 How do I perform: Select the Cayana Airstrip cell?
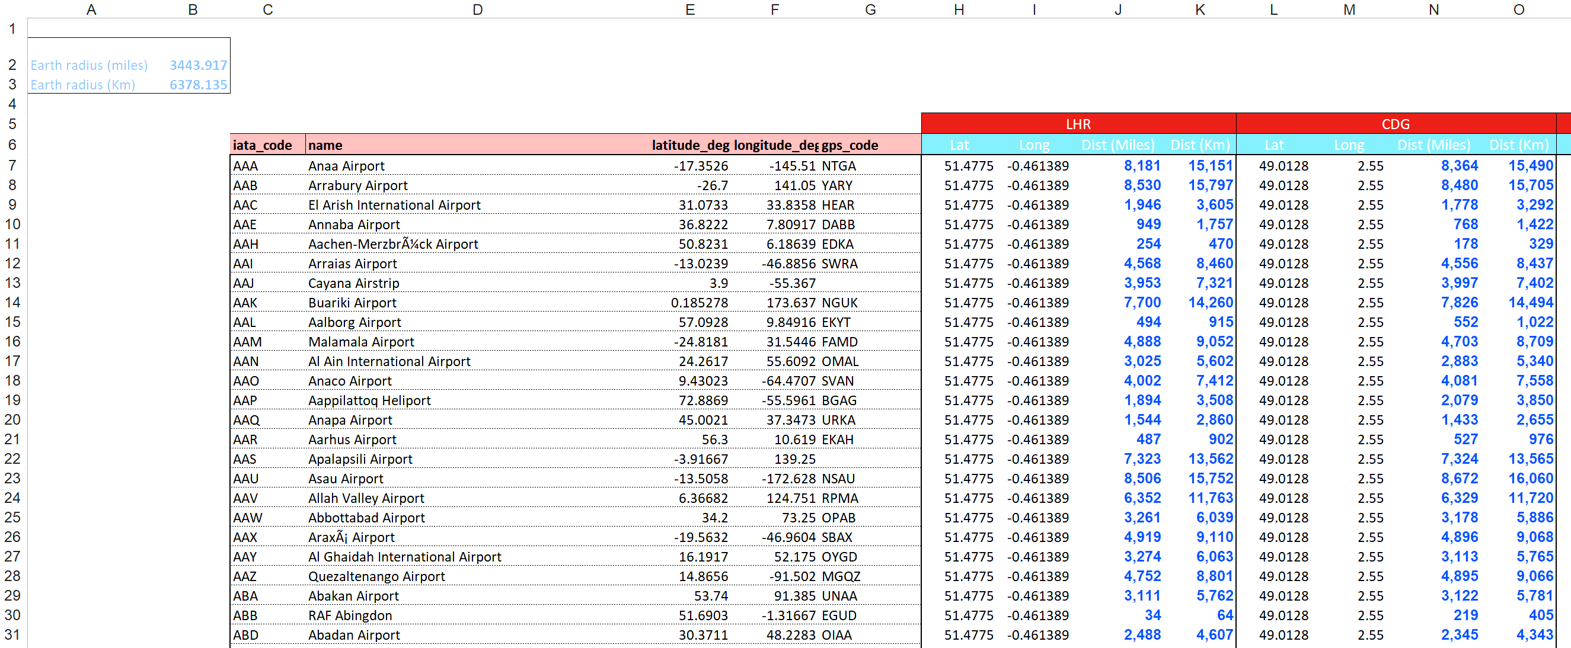tap(477, 283)
